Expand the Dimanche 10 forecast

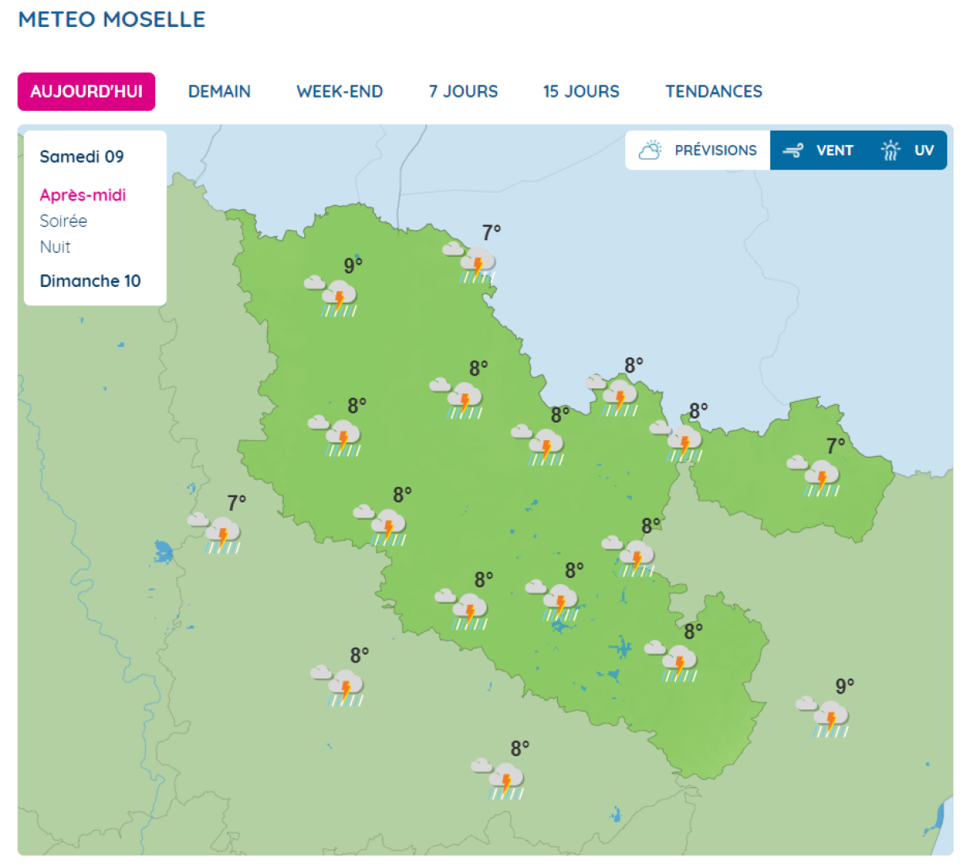tap(90, 281)
